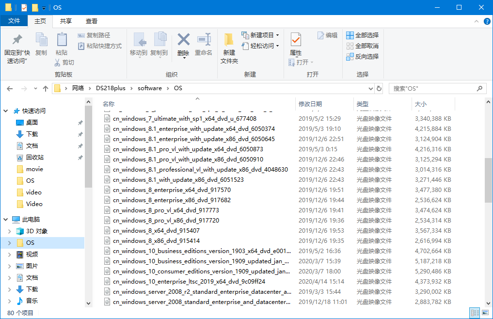Click the quick access toolbar properties checkmark icon
Image resolution: width=493 pixels, height=319 pixels.
coord(24,7)
